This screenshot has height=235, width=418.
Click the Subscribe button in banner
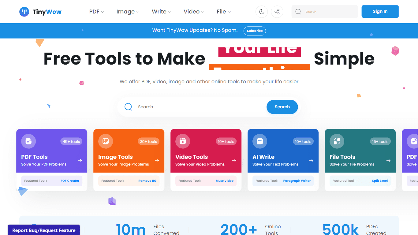pyautogui.click(x=255, y=31)
